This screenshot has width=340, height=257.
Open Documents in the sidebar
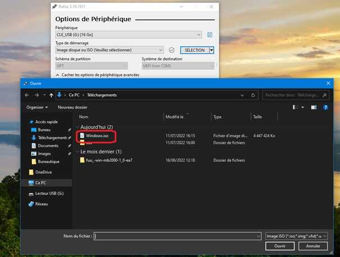pyautogui.click(x=48, y=146)
